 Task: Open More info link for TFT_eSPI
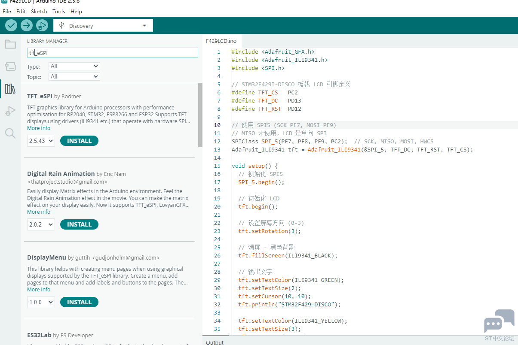click(x=39, y=128)
